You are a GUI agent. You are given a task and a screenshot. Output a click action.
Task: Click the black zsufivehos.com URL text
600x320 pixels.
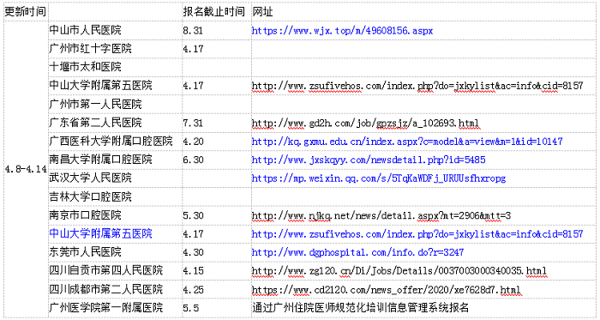[x=417, y=86]
